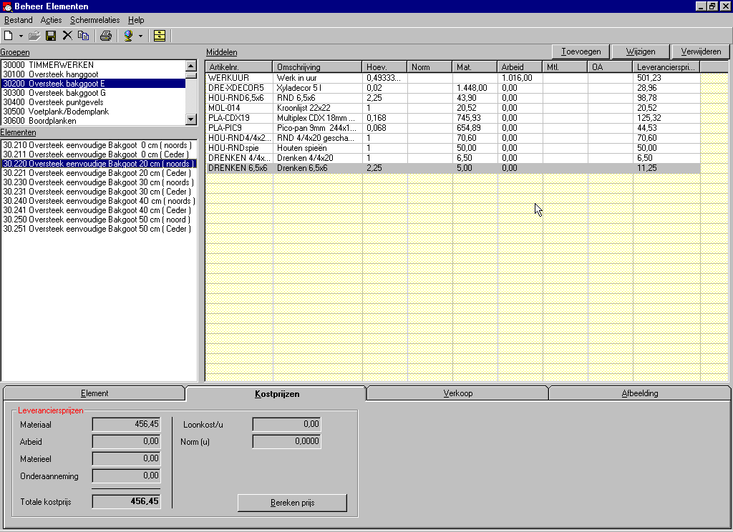The width and height of the screenshot is (733, 532).
Task: Select group 30500 Voetplank/Bodemplank
Action: (94, 112)
